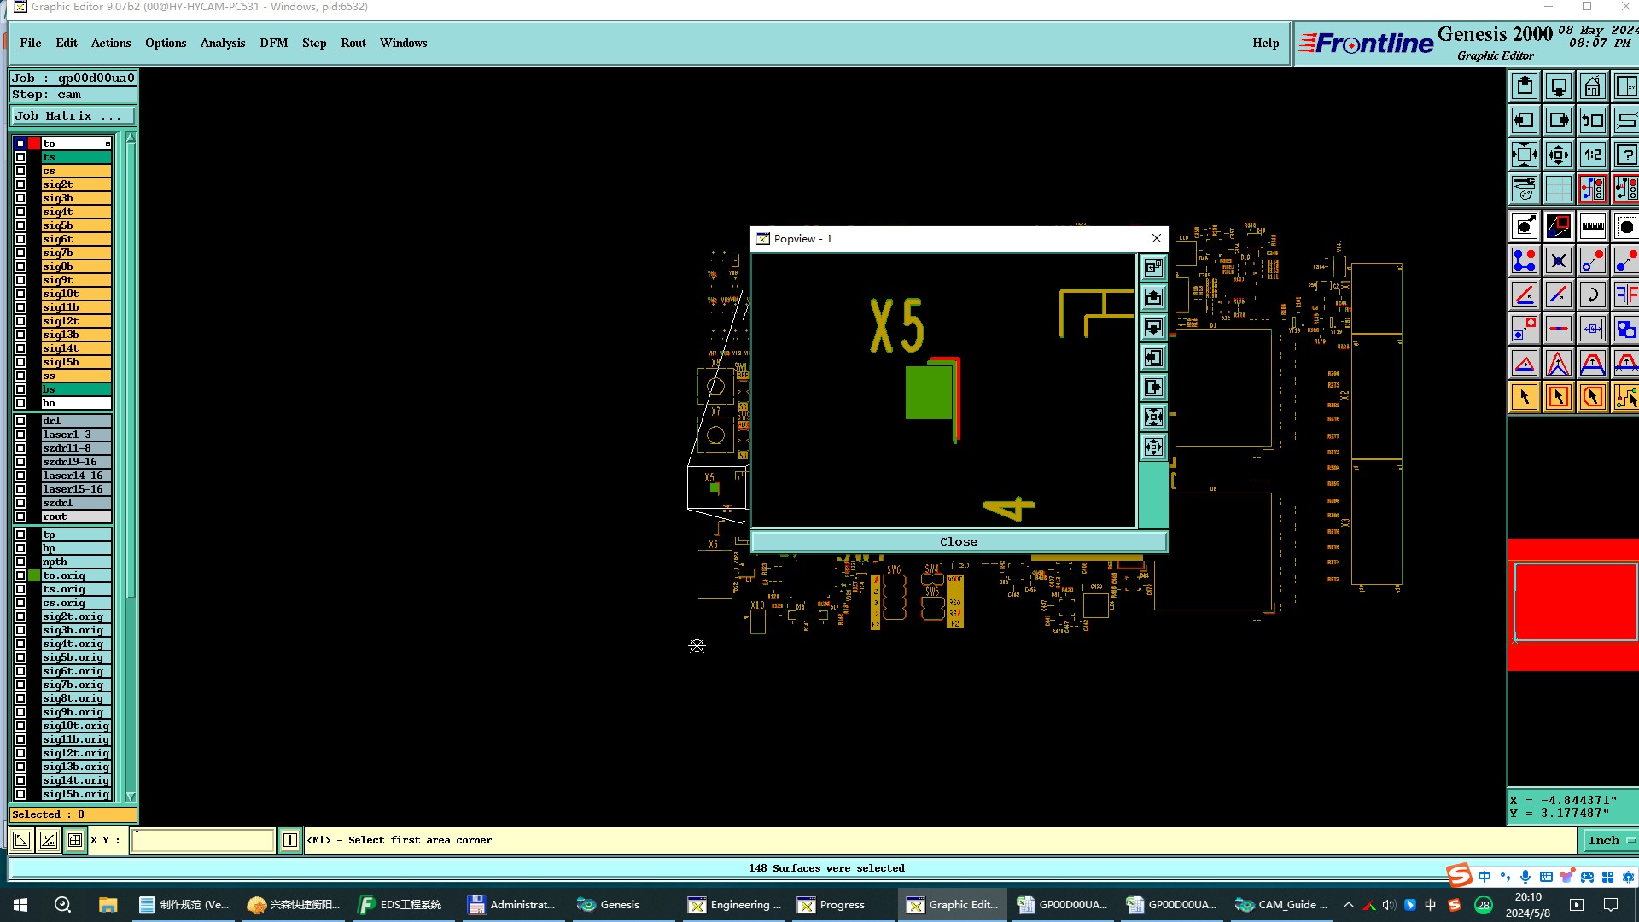Image resolution: width=1639 pixels, height=922 pixels.
Task: Click the red color swatch of layer to
Action: point(34,143)
